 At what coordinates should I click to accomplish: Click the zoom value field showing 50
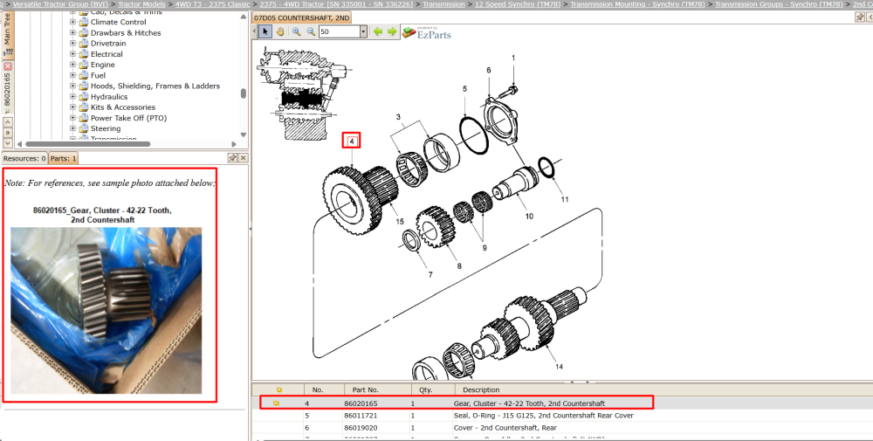click(339, 31)
